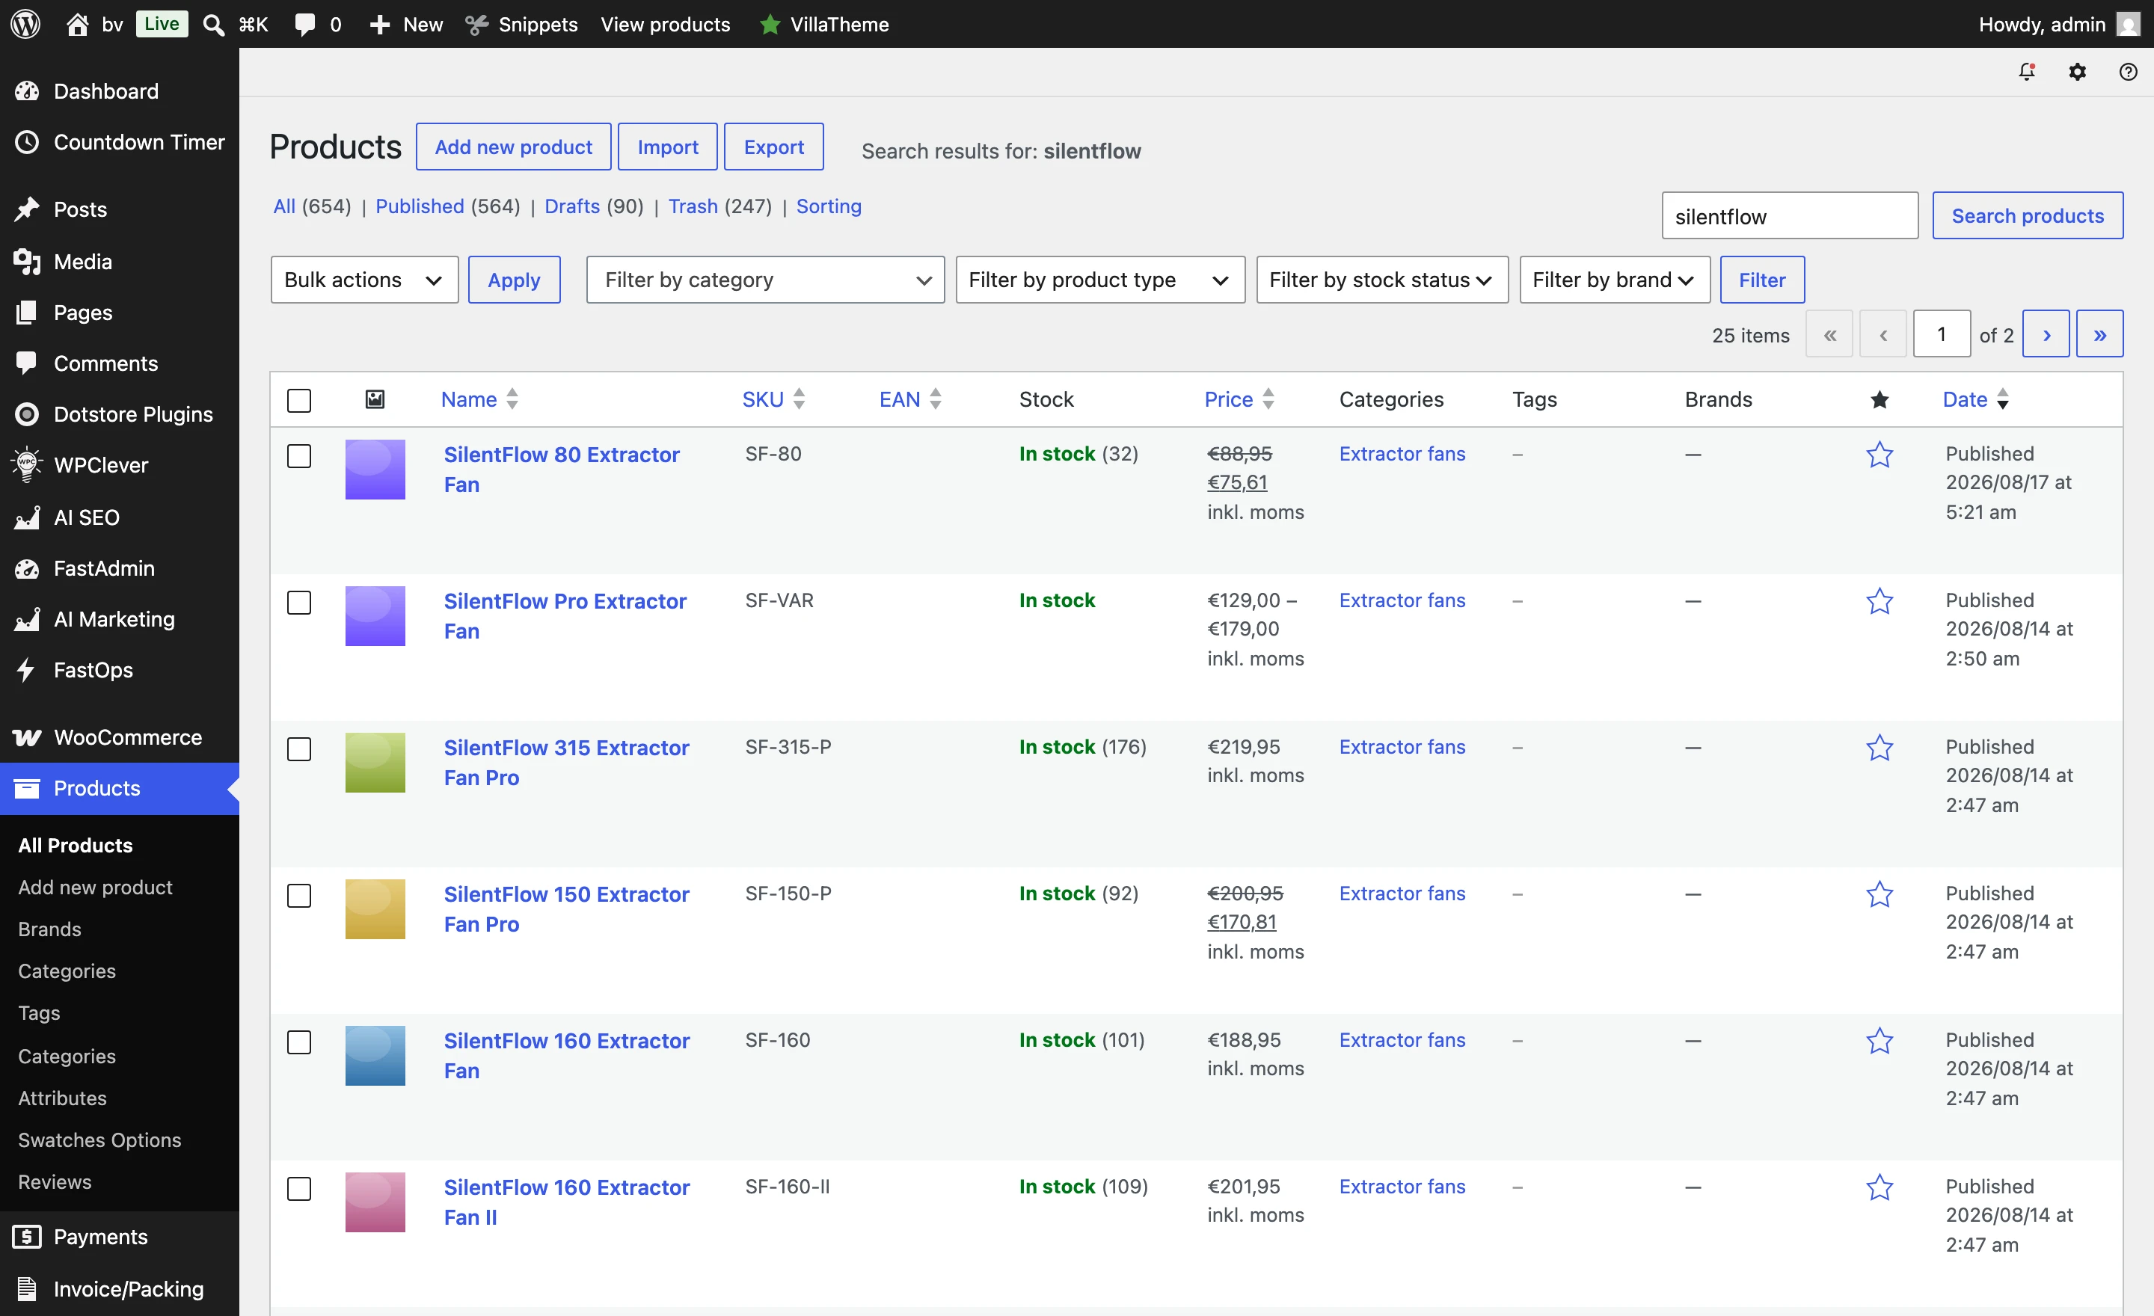Image resolution: width=2154 pixels, height=1316 pixels.
Task: Click the home site icon
Action: (77, 24)
